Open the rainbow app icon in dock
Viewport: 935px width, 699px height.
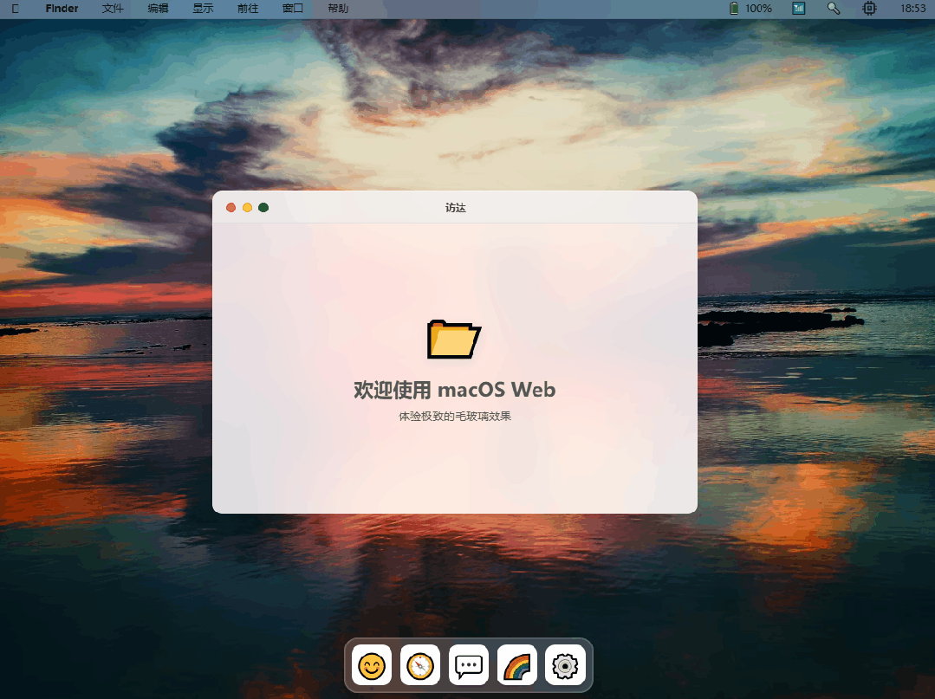coord(516,665)
